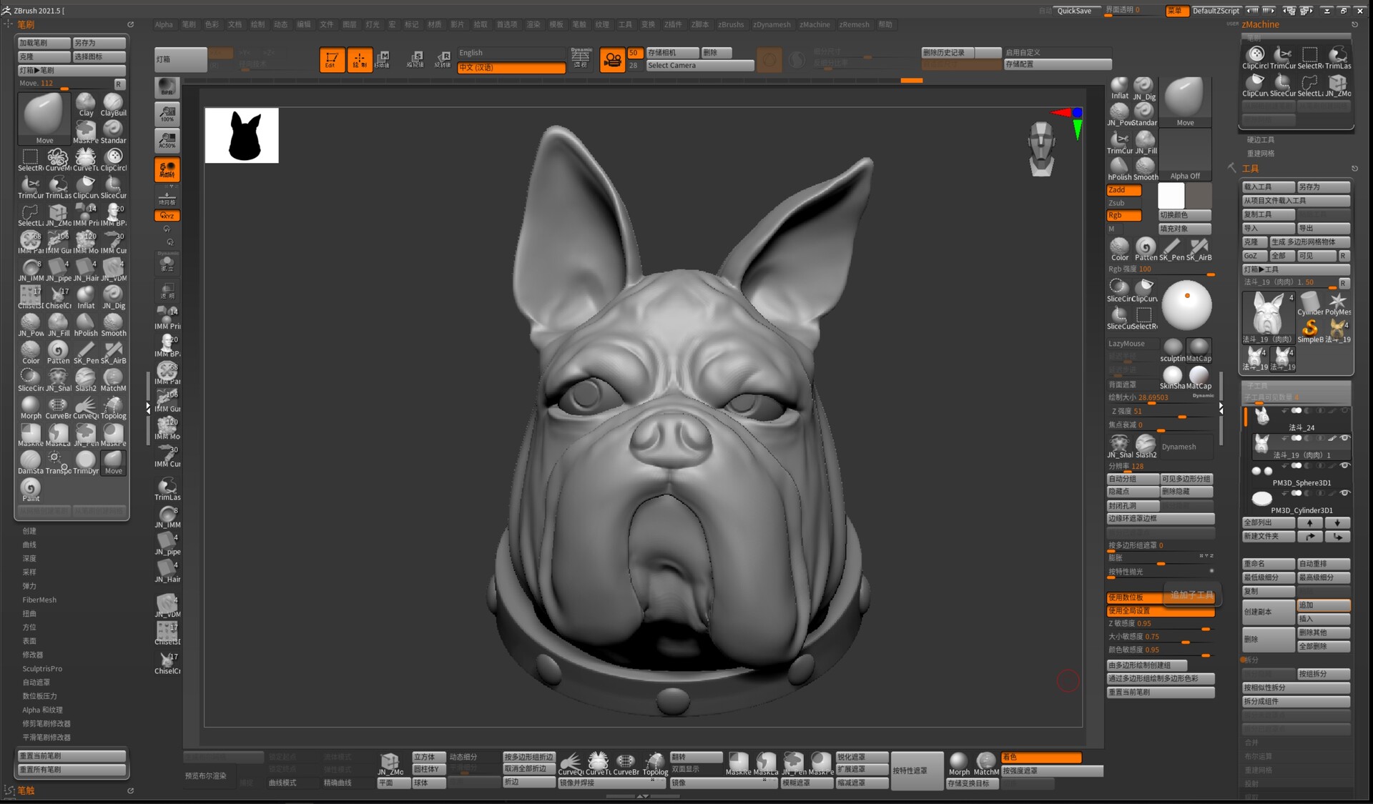Expand the SculptrisPro section

(43, 668)
